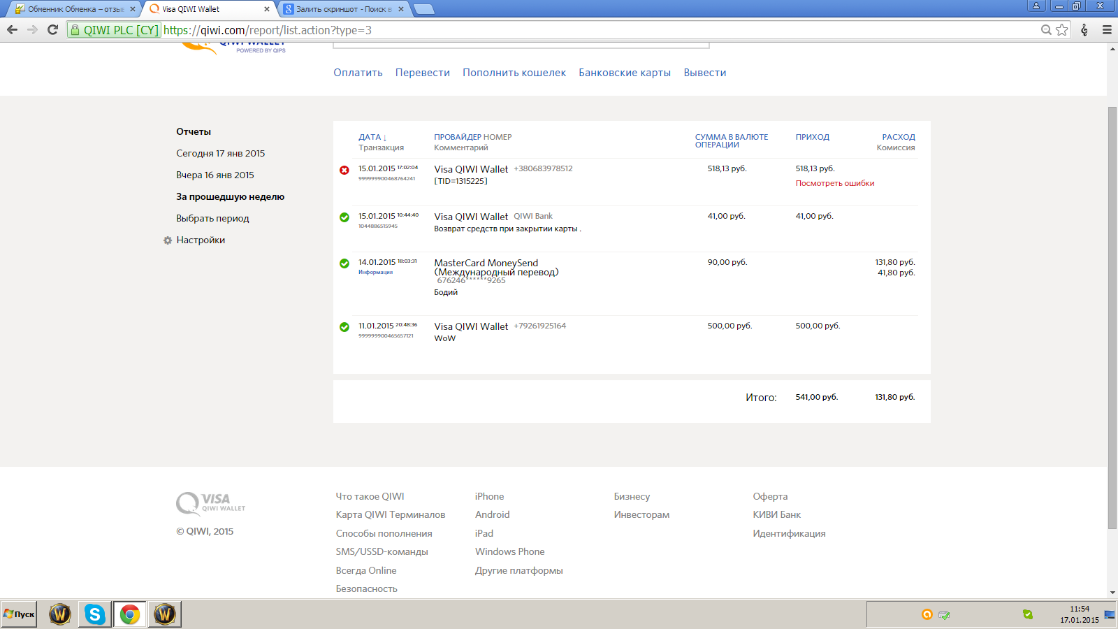Open Безопасность footer link
The width and height of the screenshot is (1118, 629).
coord(366,588)
